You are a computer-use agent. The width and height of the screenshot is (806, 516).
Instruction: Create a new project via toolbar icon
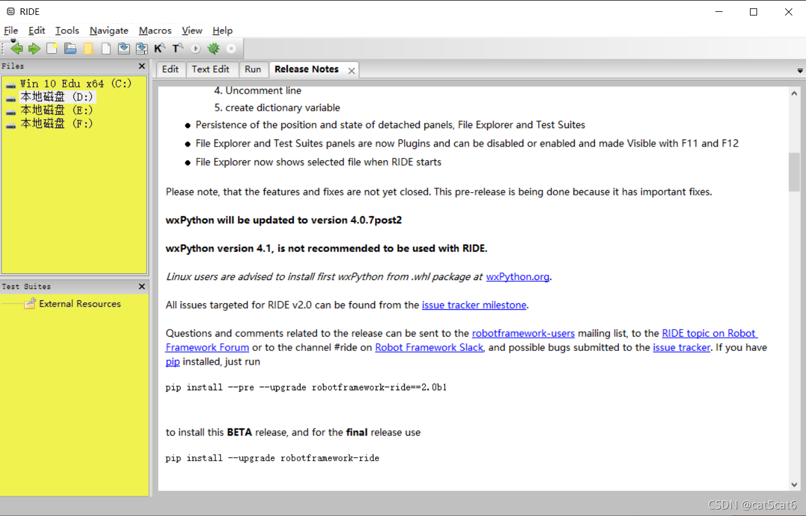tap(52, 48)
